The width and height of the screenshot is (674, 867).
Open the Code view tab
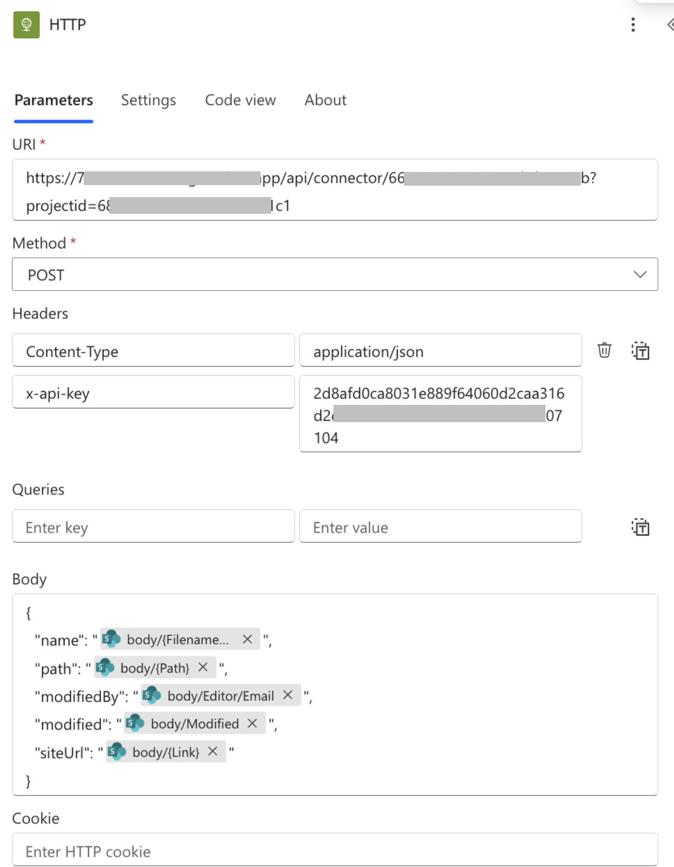pyautogui.click(x=240, y=100)
